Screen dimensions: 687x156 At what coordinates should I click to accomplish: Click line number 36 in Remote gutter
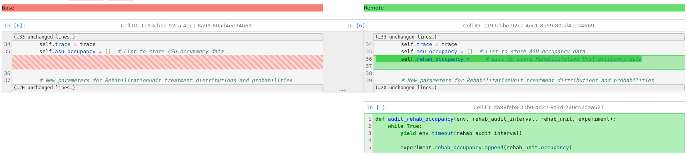[369, 59]
